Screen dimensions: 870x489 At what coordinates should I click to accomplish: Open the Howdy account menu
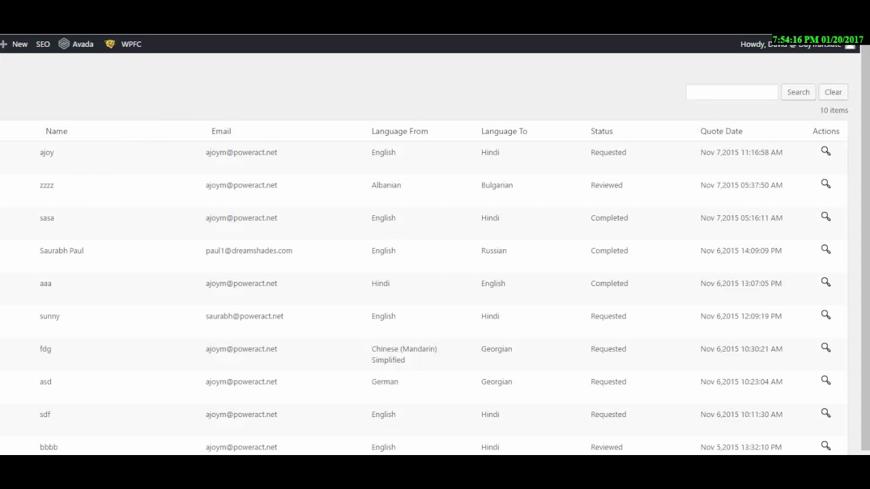tap(797, 44)
